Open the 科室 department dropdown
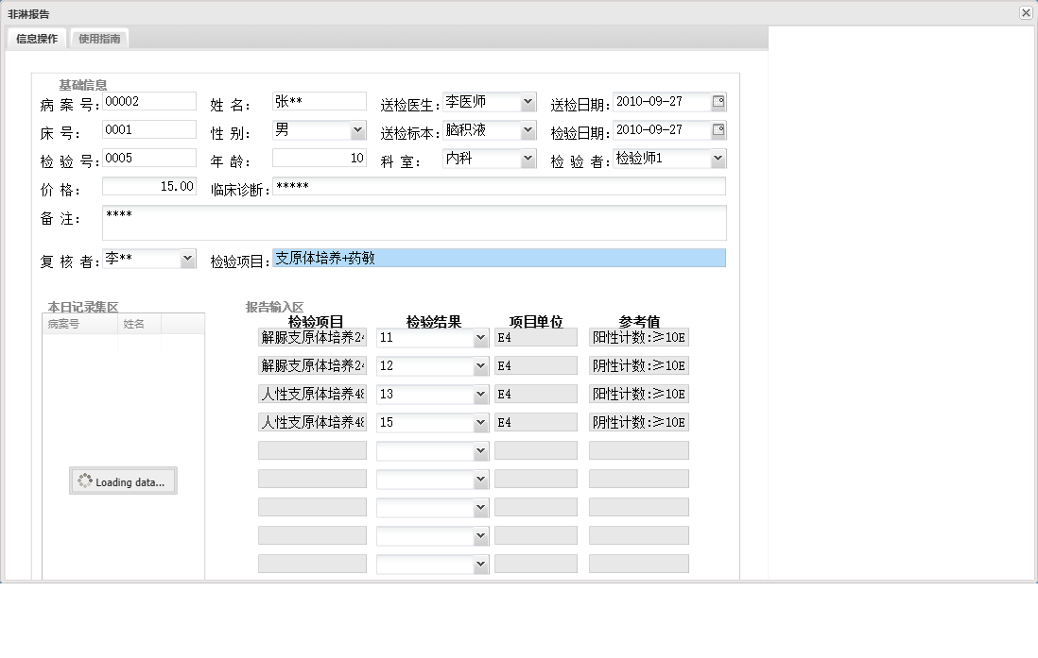Image resolution: width=1038 pixels, height=658 pixels. coord(530,158)
